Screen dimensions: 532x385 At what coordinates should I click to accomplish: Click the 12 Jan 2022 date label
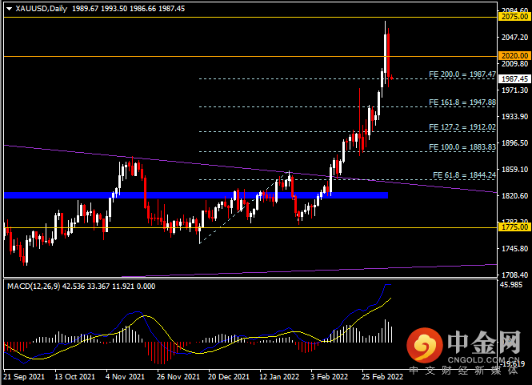click(279, 376)
